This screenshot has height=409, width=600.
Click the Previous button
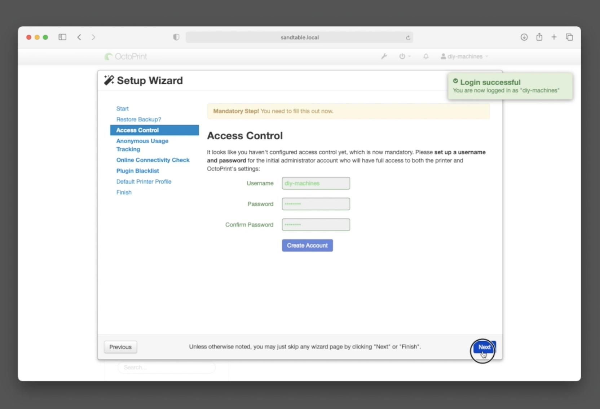point(120,347)
